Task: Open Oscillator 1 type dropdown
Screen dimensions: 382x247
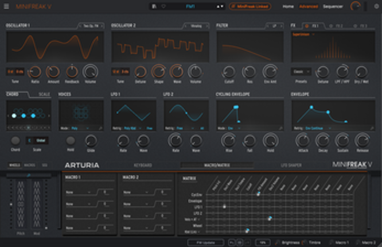Action: pyautogui.click(x=92, y=26)
